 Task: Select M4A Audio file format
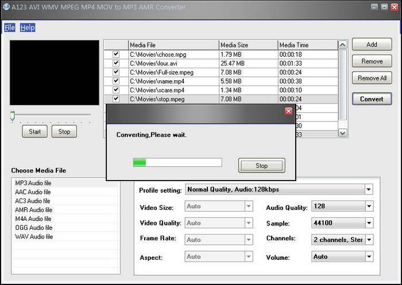tap(65, 219)
